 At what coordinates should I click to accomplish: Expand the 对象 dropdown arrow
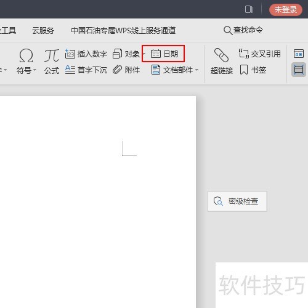tap(144, 54)
